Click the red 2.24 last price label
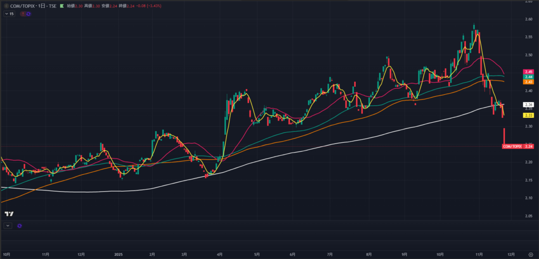This screenshot has width=539, height=259. [528, 146]
